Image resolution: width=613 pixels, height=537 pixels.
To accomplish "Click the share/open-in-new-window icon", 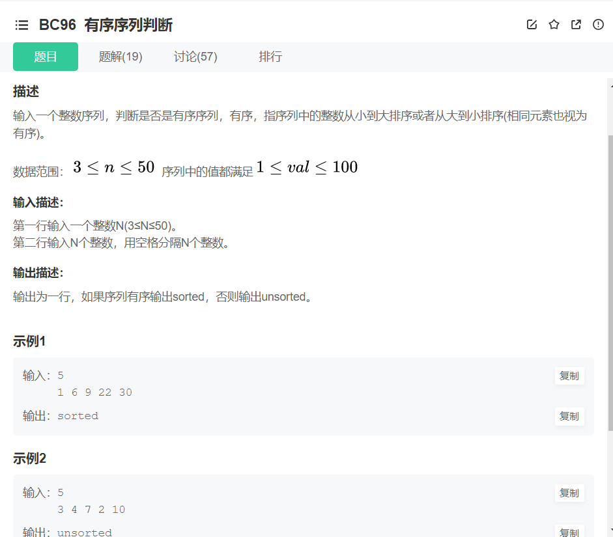I will click(x=575, y=24).
